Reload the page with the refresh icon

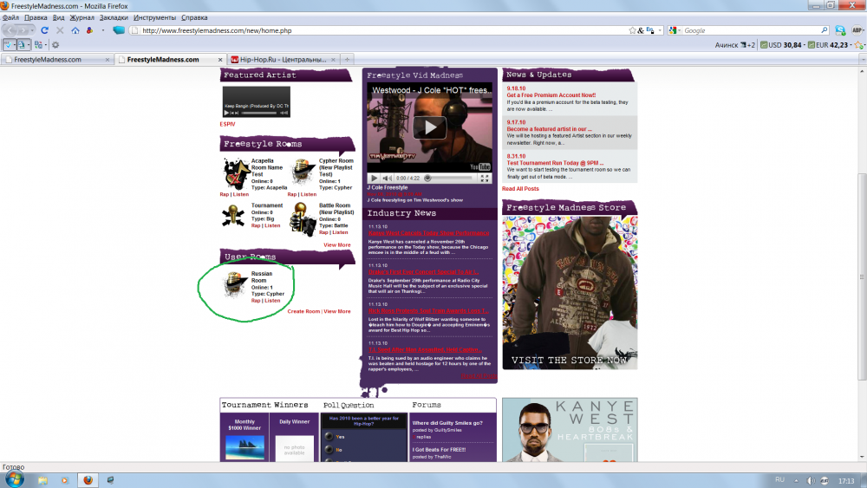[45, 30]
